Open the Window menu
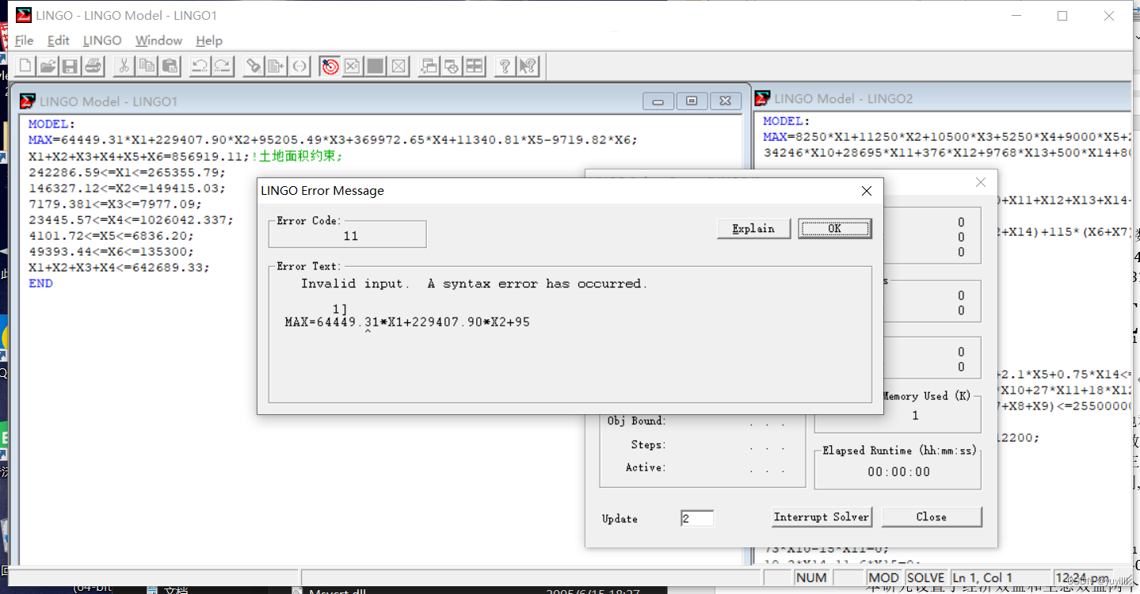The height and width of the screenshot is (594, 1140). [158, 40]
